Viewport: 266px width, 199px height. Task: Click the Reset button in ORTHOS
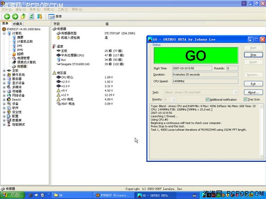coord(253,62)
